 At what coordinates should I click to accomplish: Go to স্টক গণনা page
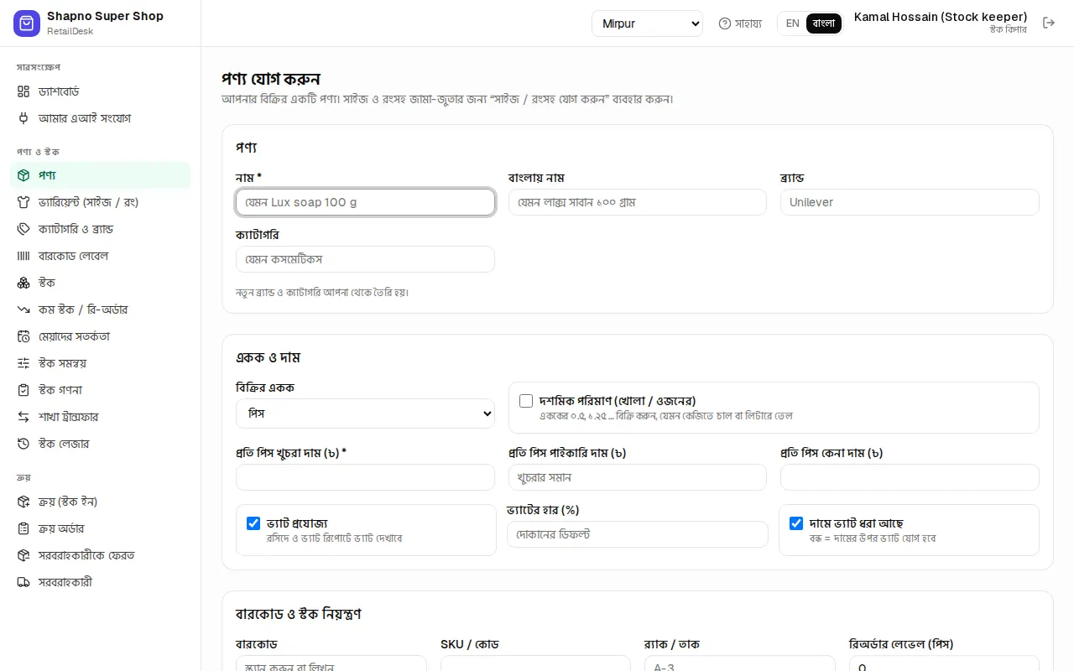(101, 390)
